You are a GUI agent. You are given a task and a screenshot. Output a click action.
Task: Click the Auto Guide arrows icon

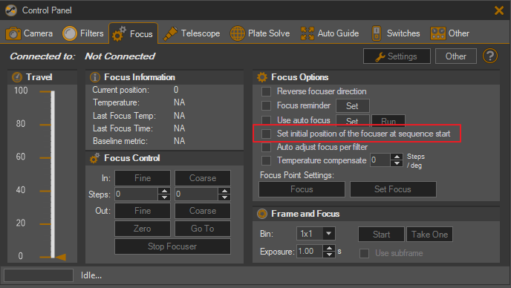(307, 33)
